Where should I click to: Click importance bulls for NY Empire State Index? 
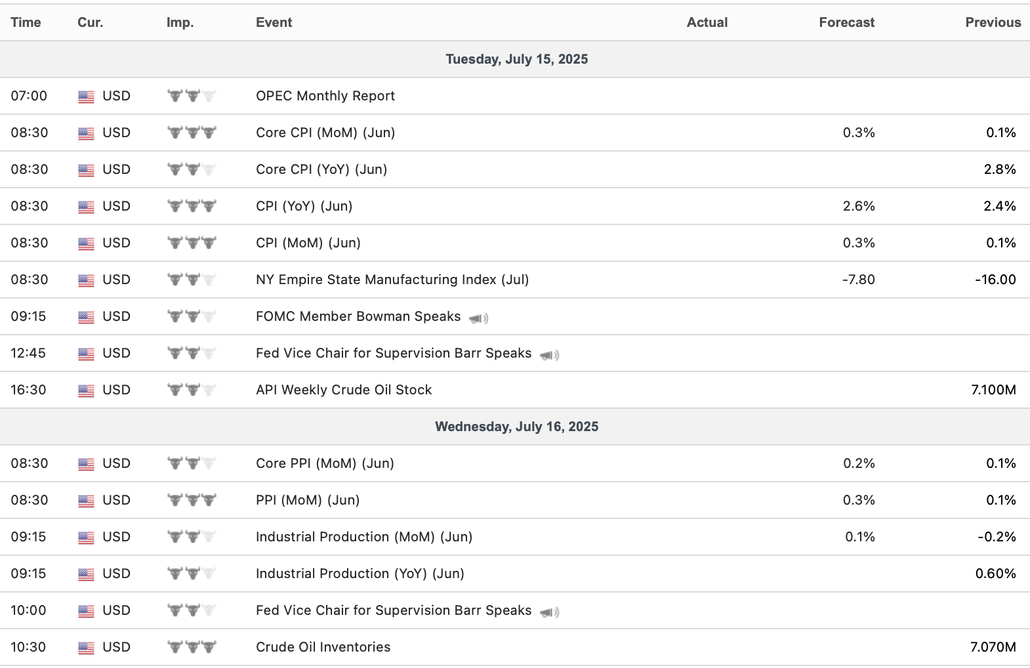192,280
